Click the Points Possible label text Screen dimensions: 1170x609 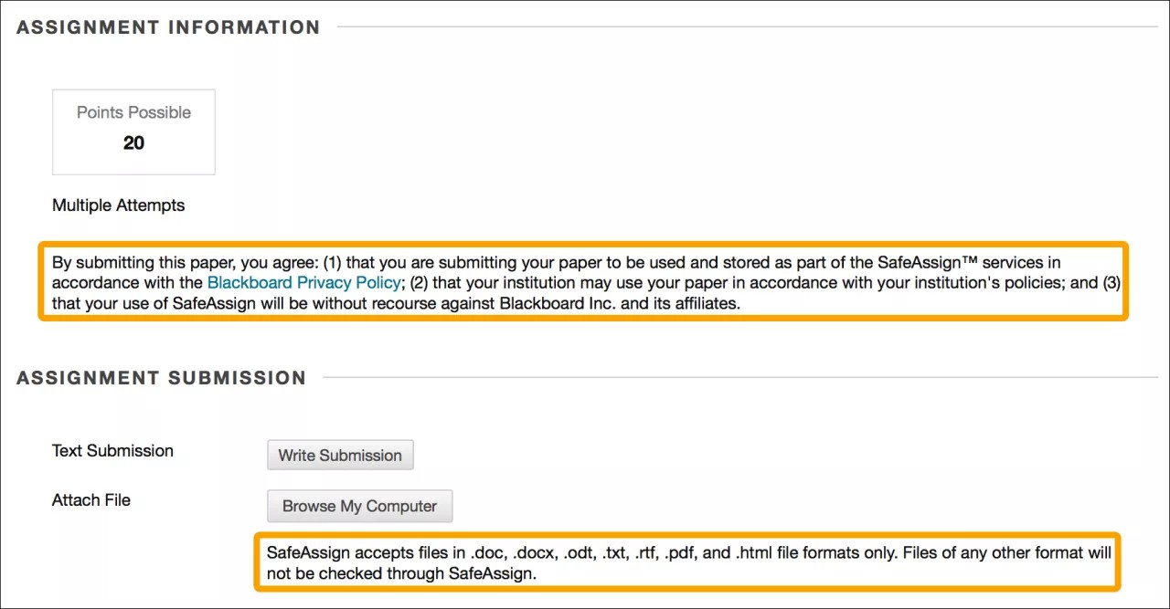tap(133, 112)
